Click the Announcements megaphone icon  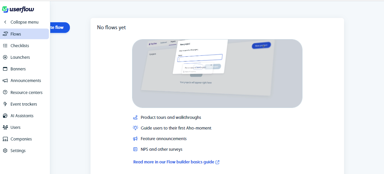pos(5,81)
